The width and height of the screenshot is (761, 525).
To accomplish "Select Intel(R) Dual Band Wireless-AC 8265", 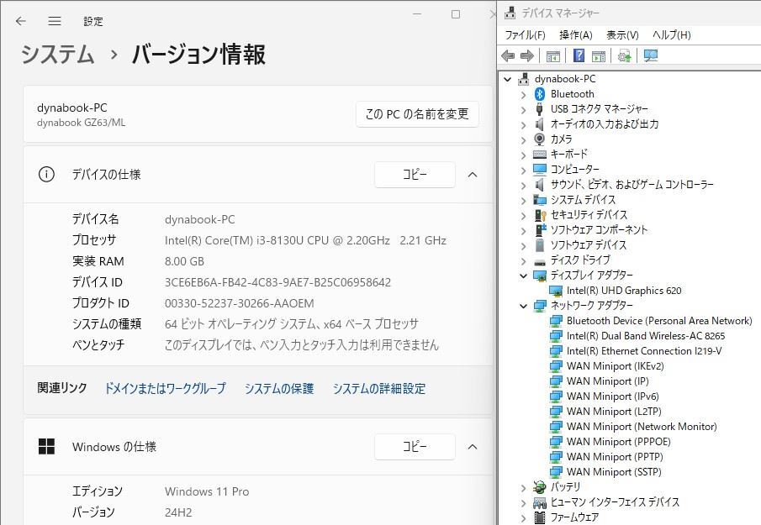I will 646,335.
